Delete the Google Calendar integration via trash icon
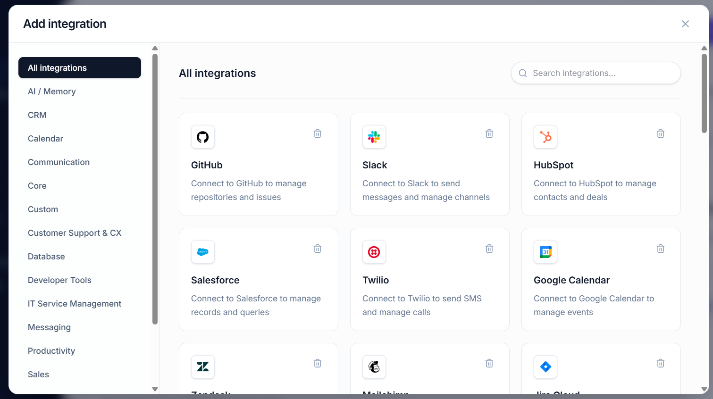 coord(661,249)
